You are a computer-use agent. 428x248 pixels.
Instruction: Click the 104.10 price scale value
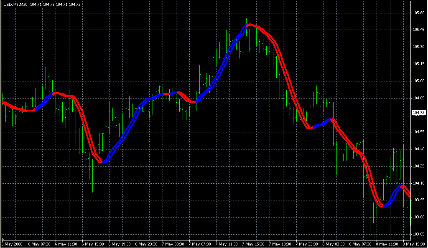[x=418, y=183]
